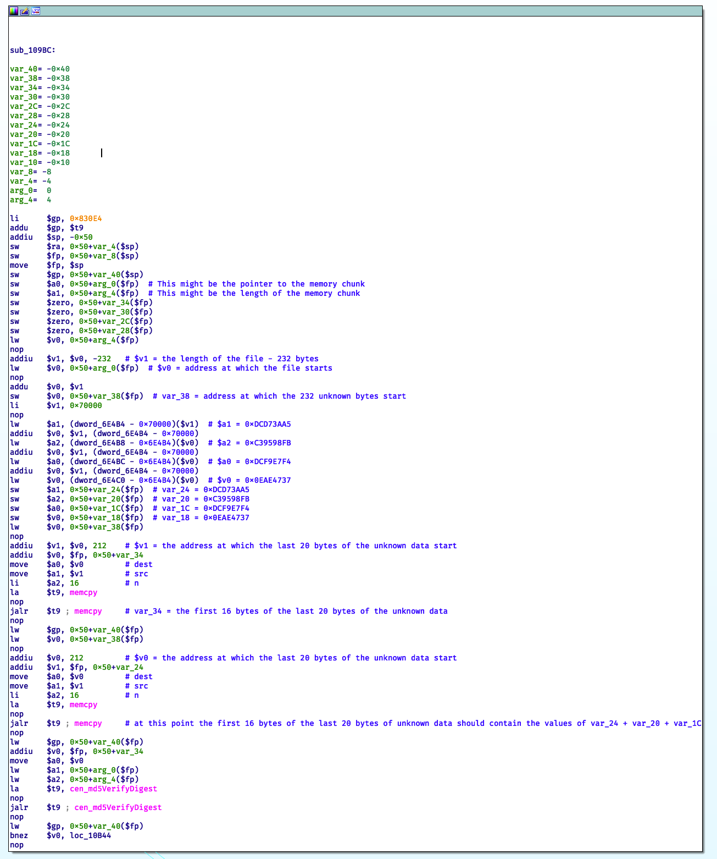This screenshot has height=859, width=717.
Task: Select the arg_0= 0 definition
Action: pyautogui.click(x=30, y=190)
